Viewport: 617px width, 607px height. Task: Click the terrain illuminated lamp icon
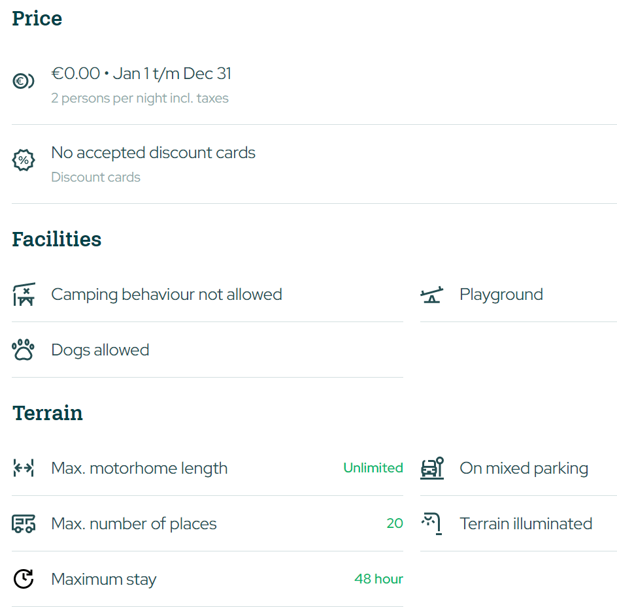[431, 523]
